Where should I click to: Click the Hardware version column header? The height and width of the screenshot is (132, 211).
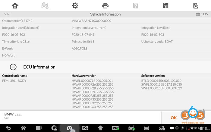tap(84, 76)
